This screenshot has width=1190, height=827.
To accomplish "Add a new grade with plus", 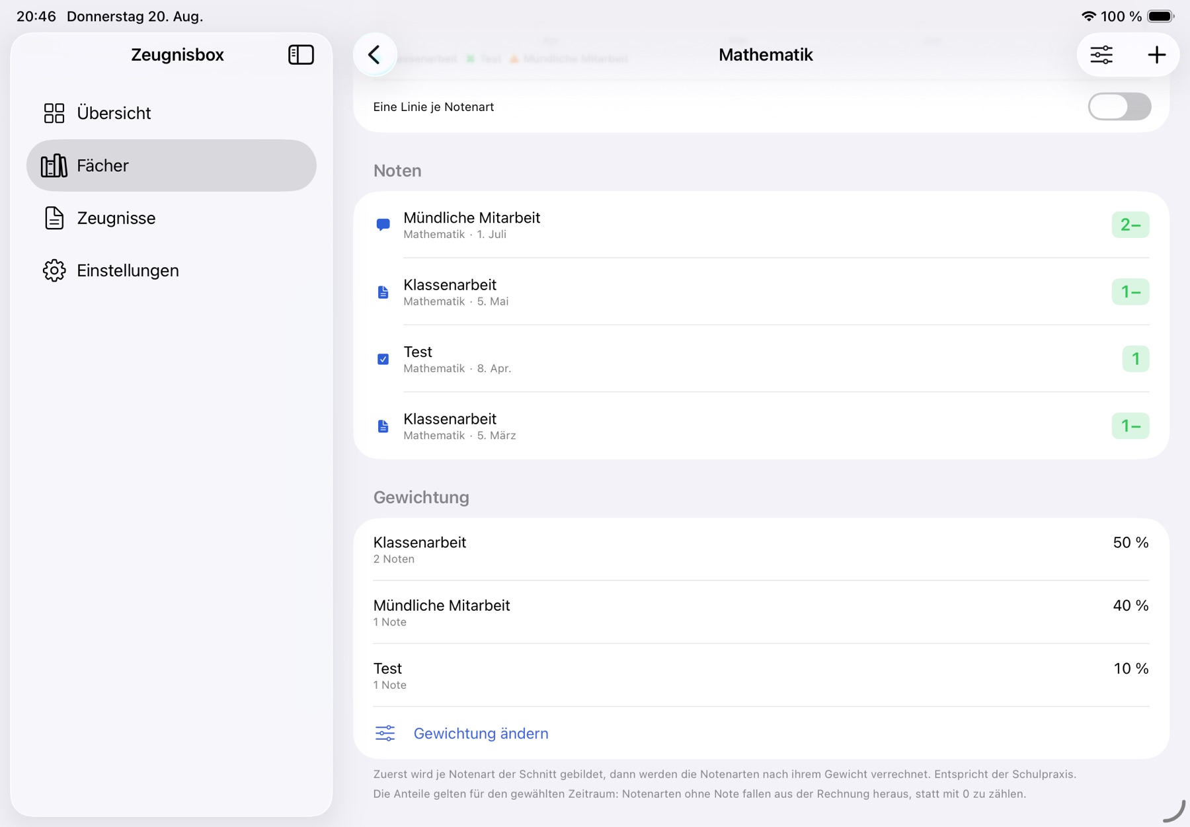I will [x=1156, y=54].
